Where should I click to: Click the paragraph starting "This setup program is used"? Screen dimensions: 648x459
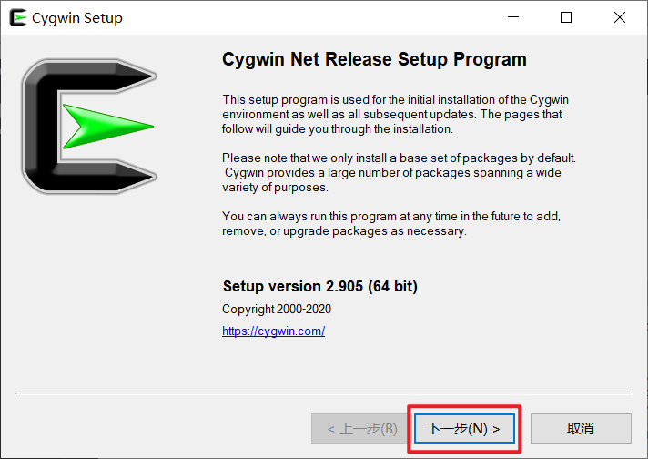coord(396,115)
